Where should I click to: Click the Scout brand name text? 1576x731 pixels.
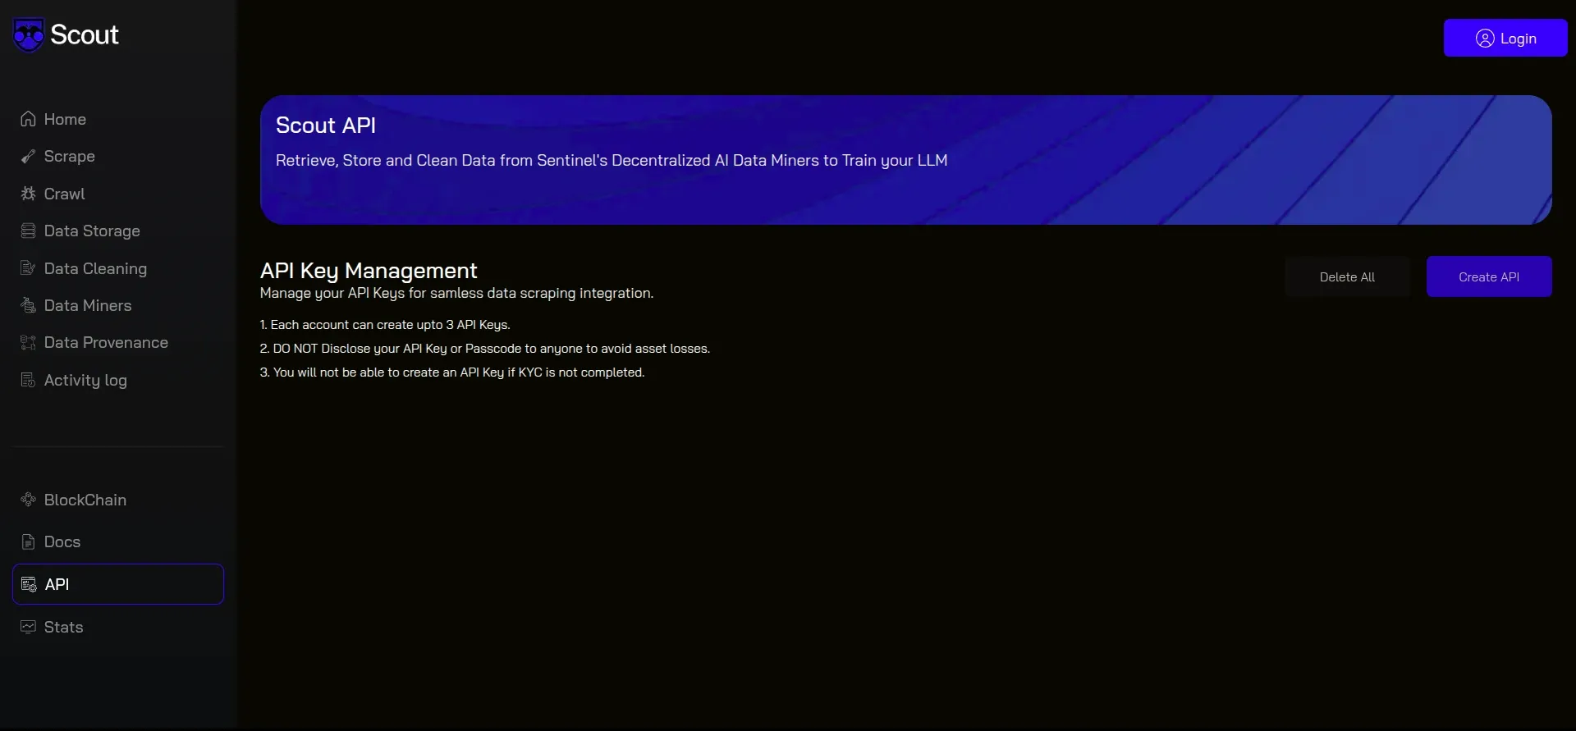tap(85, 34)
